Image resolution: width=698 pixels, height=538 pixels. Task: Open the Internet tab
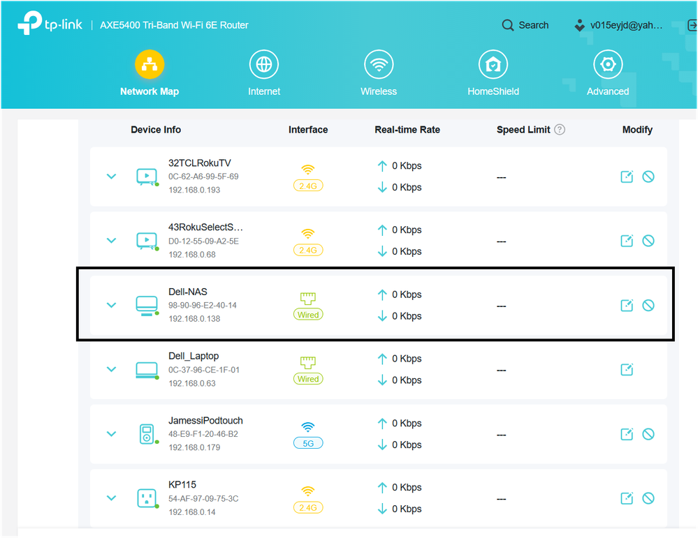pyautogui.click(x=264, y=73)
